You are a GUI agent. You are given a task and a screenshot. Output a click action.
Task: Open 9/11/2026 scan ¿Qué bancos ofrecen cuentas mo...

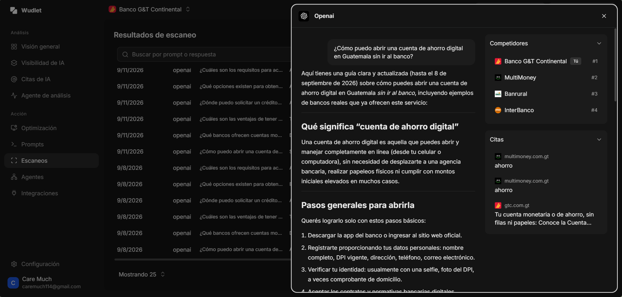coord(203,135)
